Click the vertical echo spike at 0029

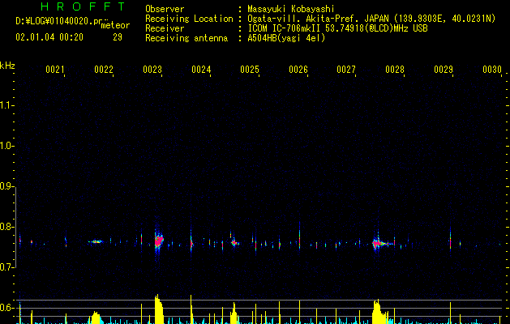tap(451, 241)
